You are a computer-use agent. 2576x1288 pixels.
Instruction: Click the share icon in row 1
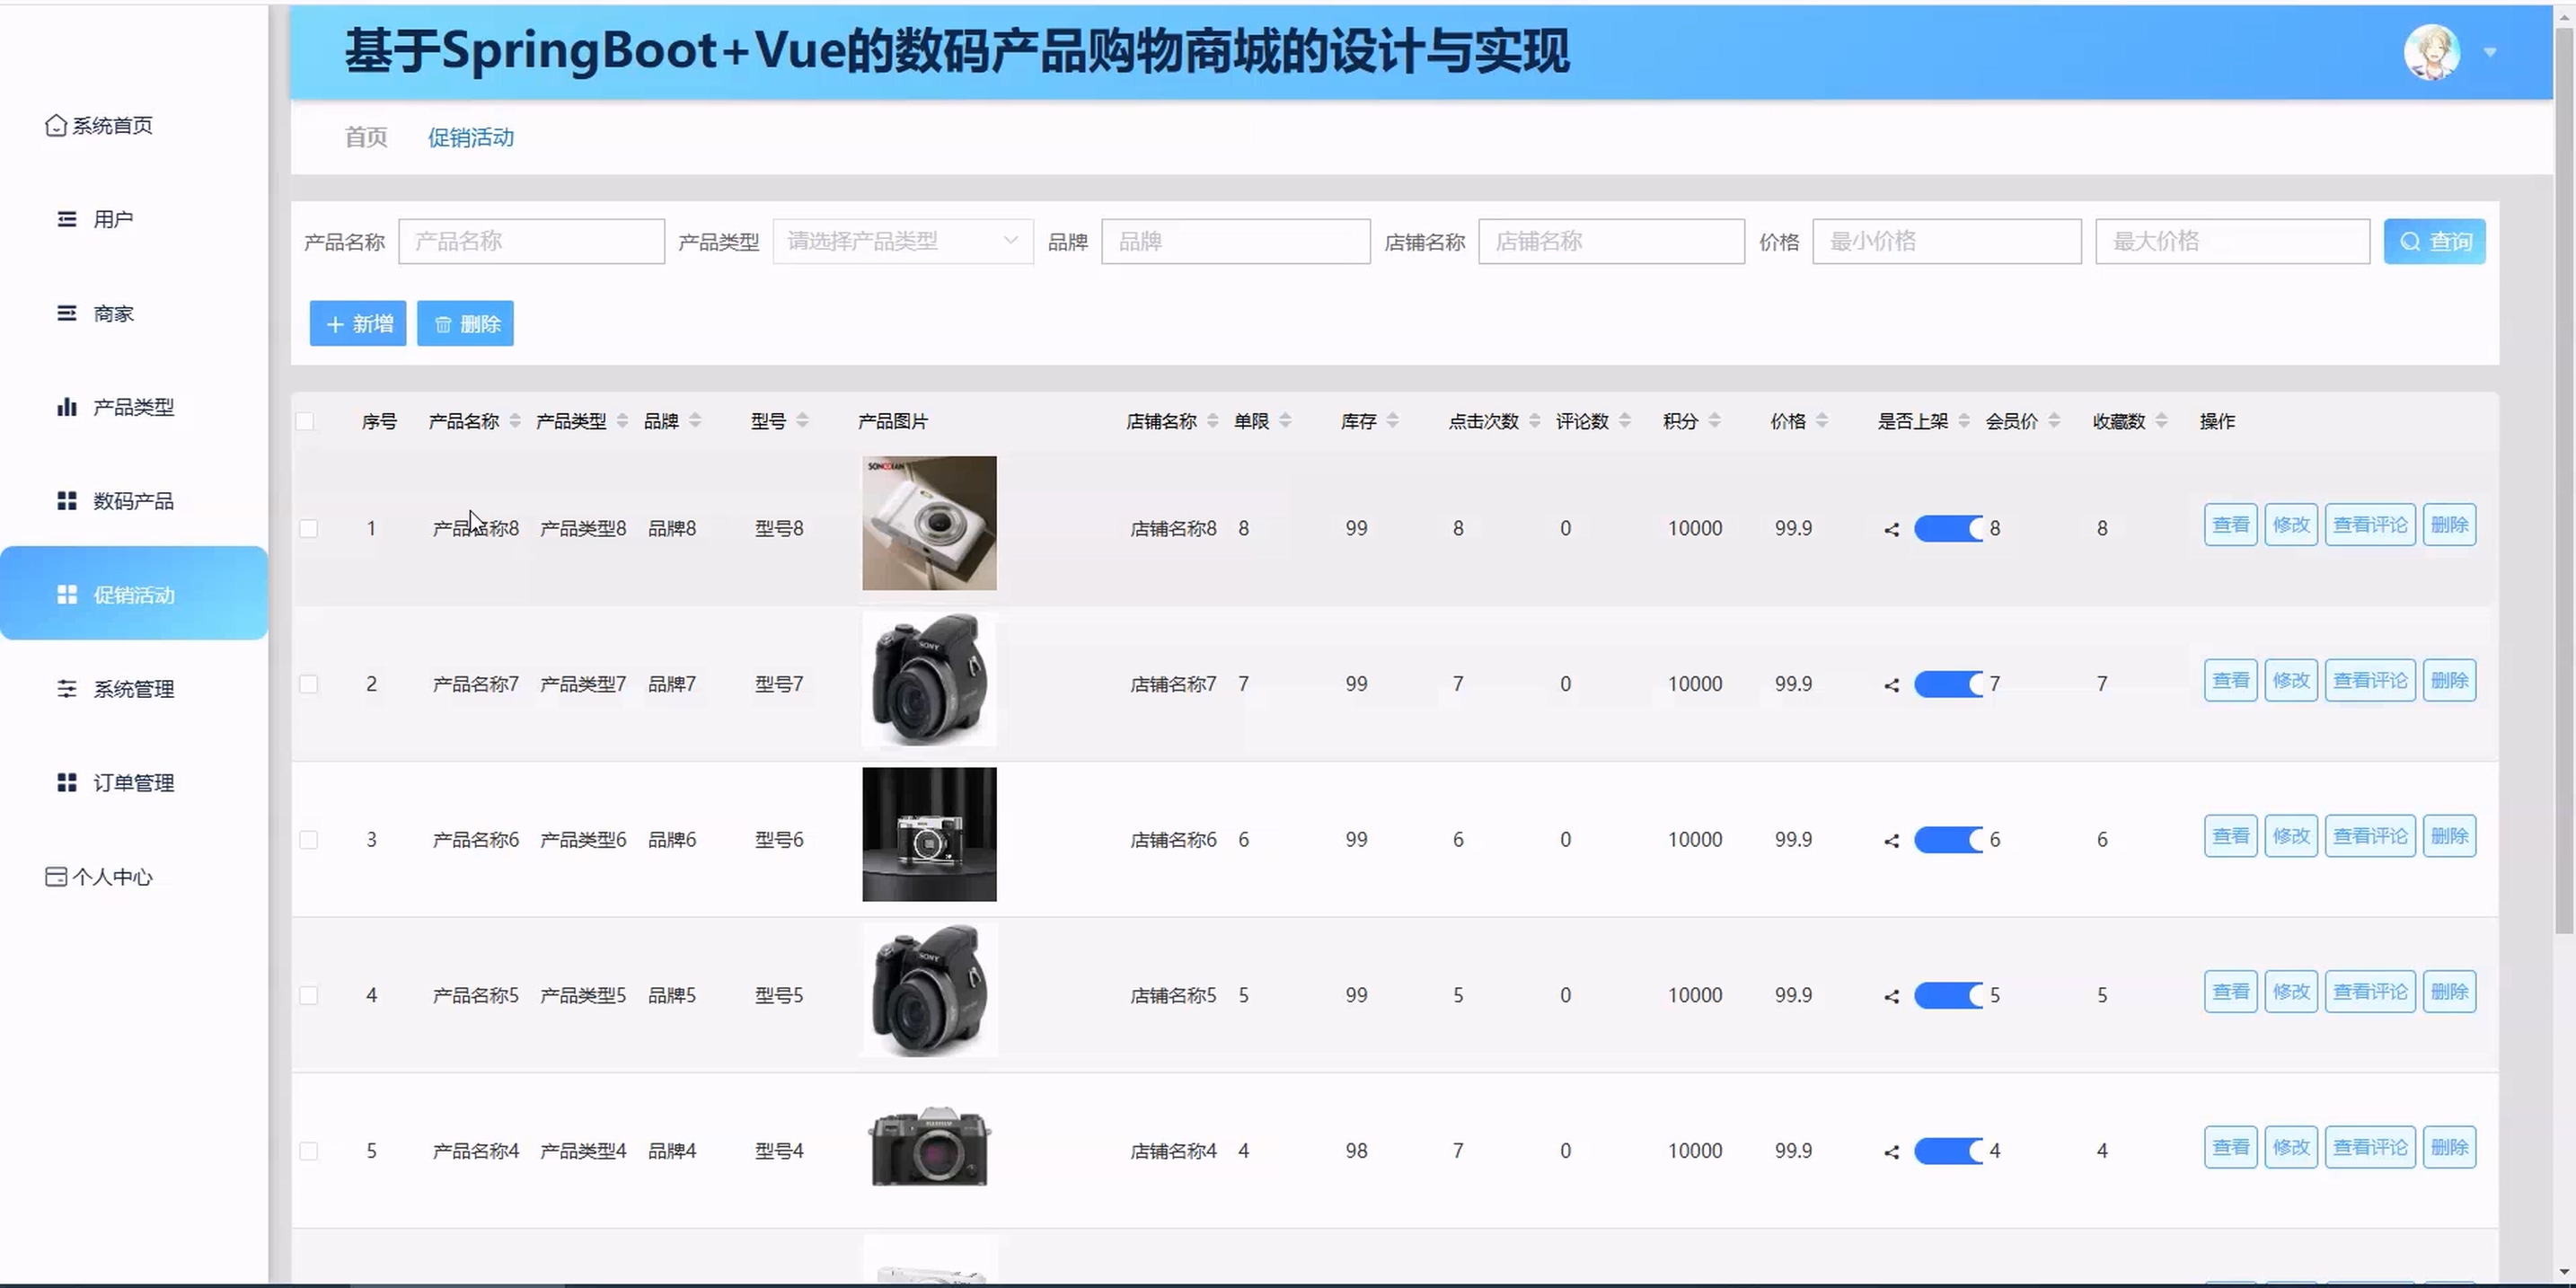pos(1891,529)
